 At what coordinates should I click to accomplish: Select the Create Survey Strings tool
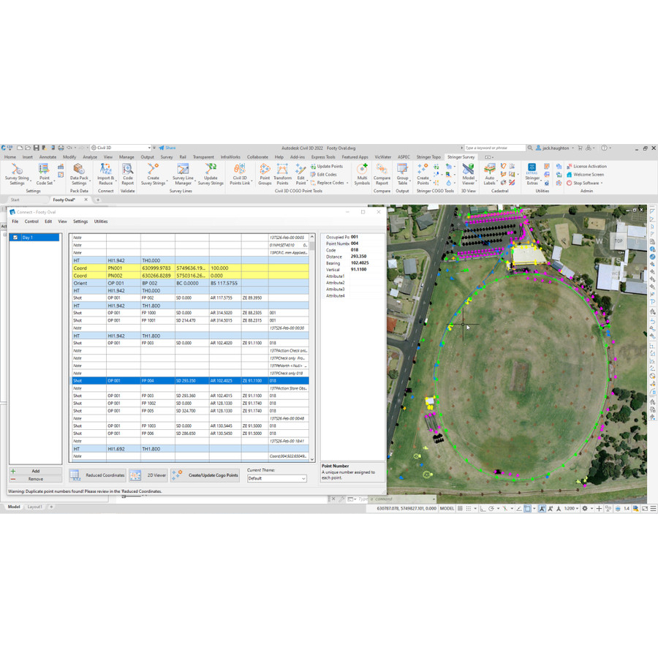click(154, 174)
